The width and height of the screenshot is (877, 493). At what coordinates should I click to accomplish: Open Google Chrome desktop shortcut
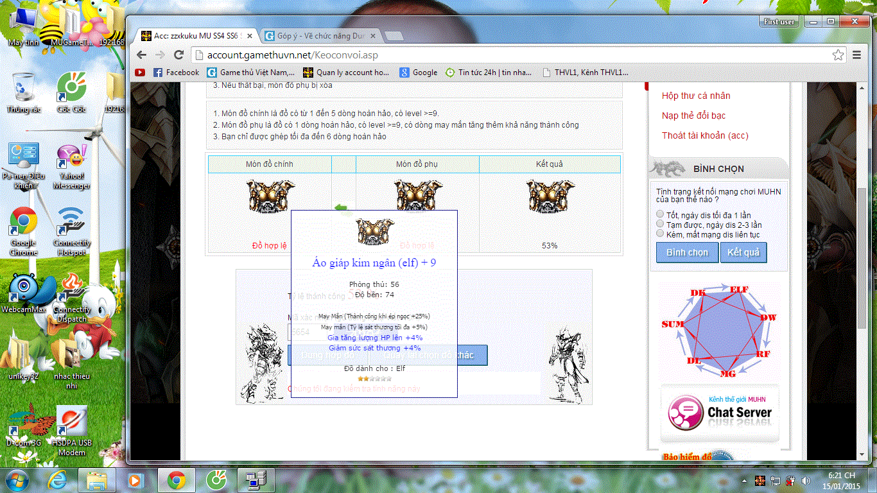point(23,231)
